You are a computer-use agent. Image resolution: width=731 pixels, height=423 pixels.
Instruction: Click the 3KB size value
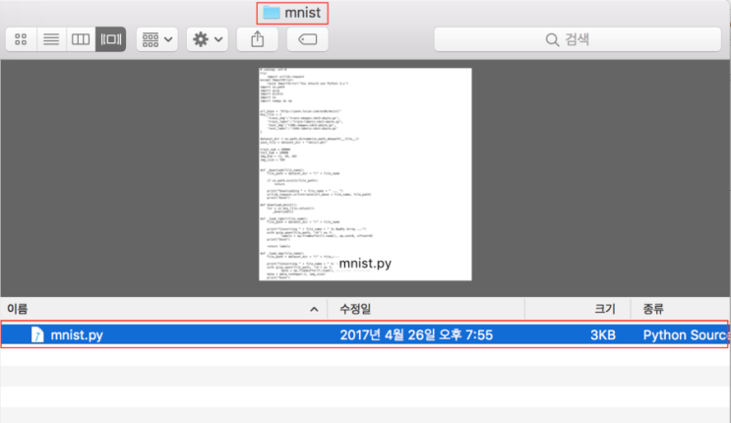[x=603, y=334]
